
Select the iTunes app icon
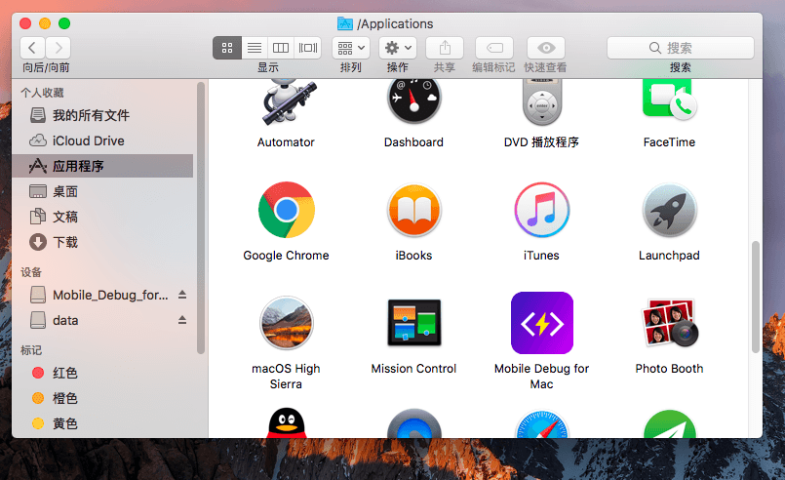[x=541, y=211]
